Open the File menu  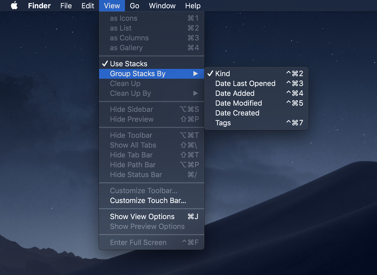tap(66, 6)
